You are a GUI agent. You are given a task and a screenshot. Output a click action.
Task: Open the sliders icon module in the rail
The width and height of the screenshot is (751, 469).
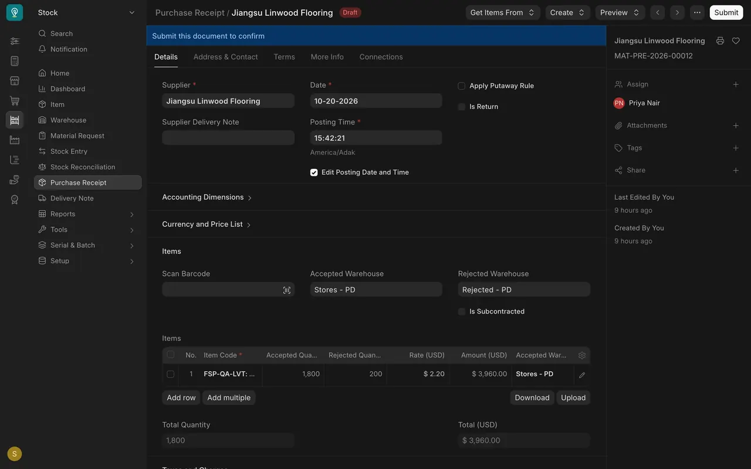(15, 41)
